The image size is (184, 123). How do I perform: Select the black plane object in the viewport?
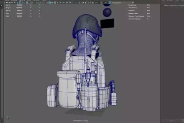107,23
